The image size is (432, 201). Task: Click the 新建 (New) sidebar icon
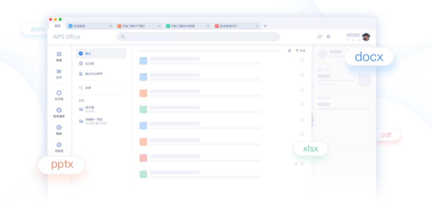pyautogui.click(x=59, y=54)
